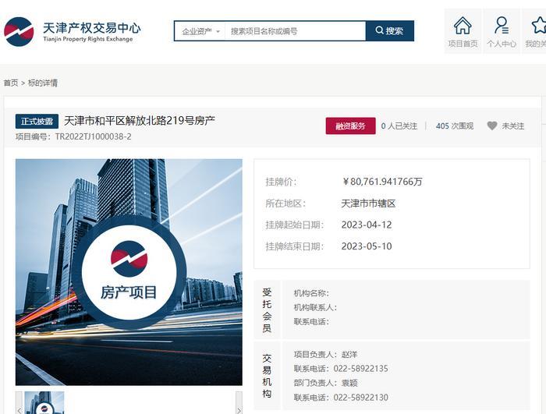
Task: Show previous thumbnail with left arrow
Action: click(19, 407)
